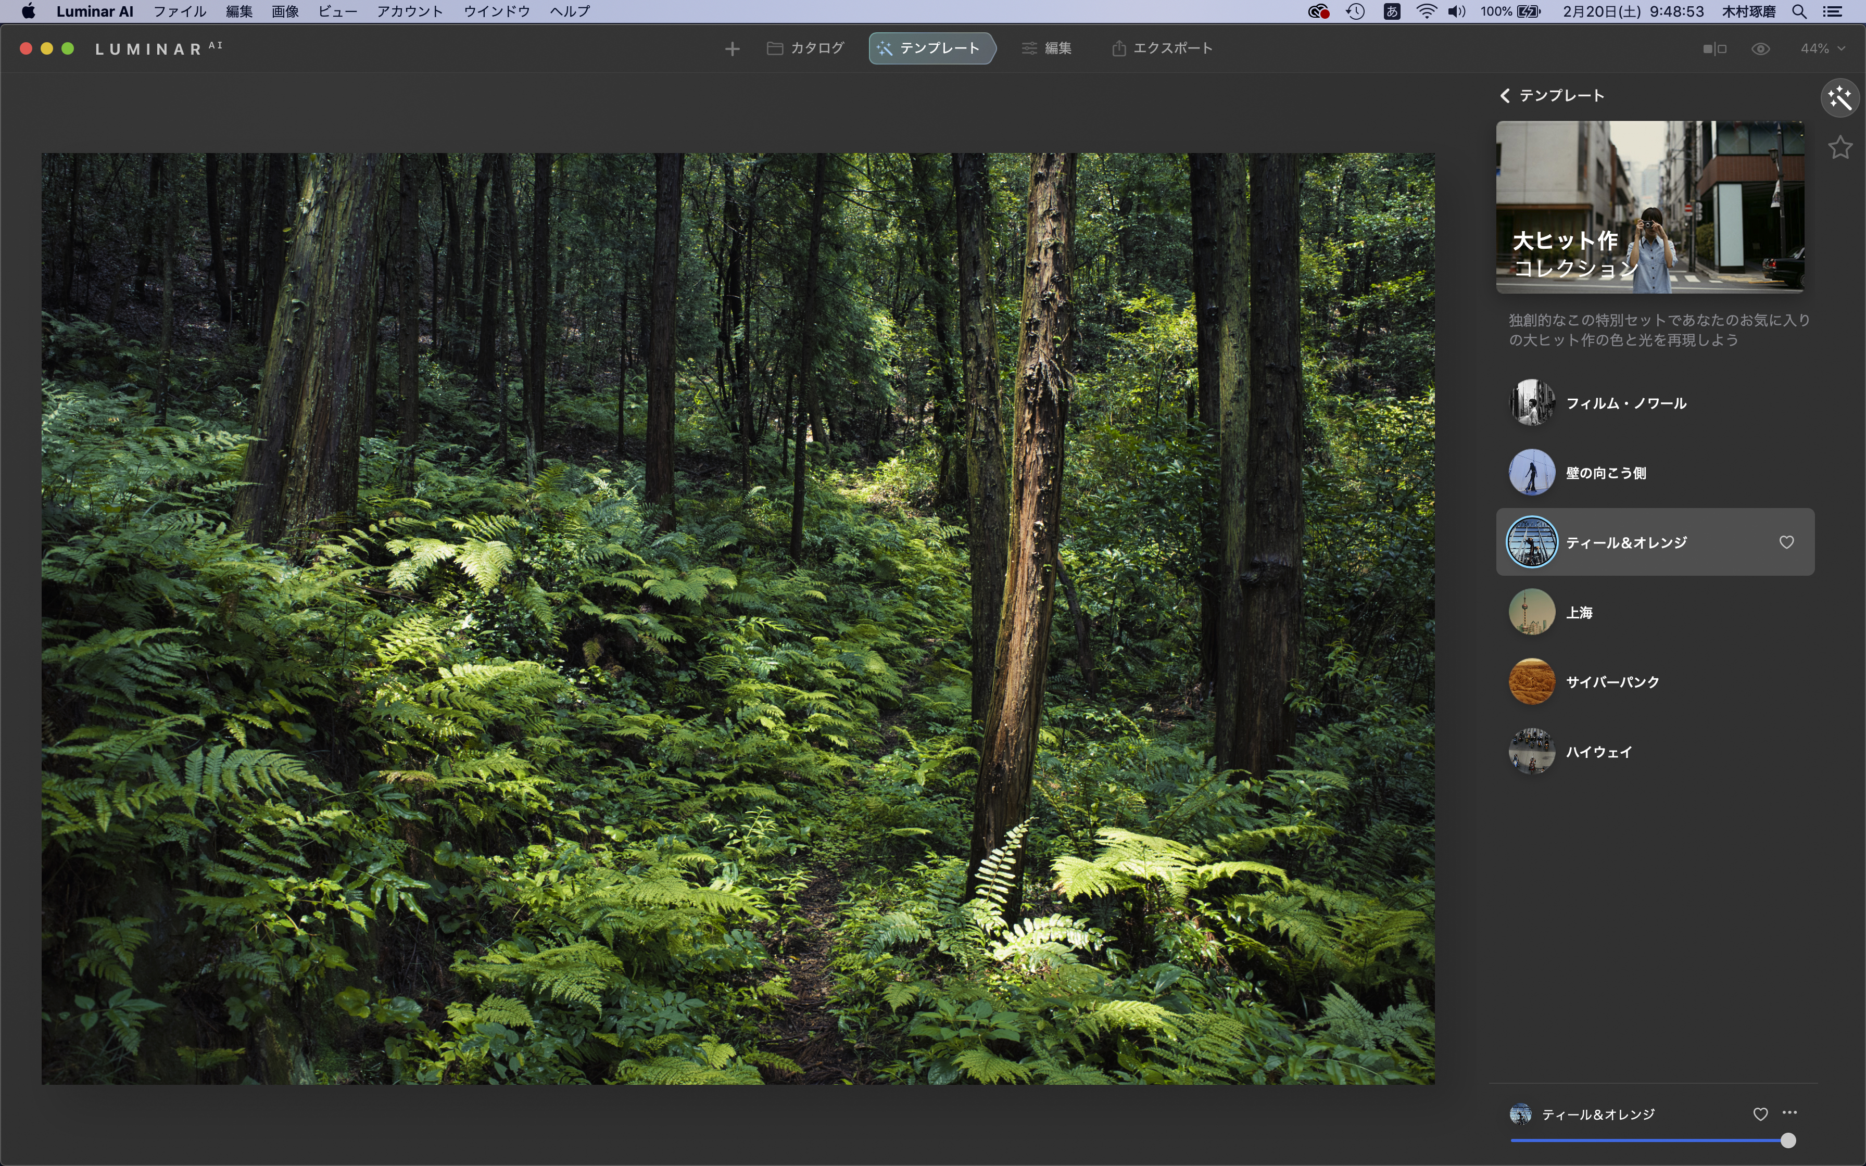Select the サイバーパンク template thumbnail

click(1531, 682)
